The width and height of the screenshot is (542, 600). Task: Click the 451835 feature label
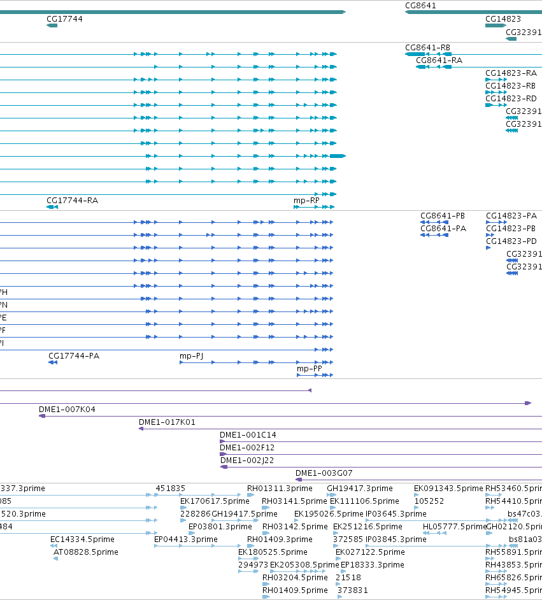[170, 489]
